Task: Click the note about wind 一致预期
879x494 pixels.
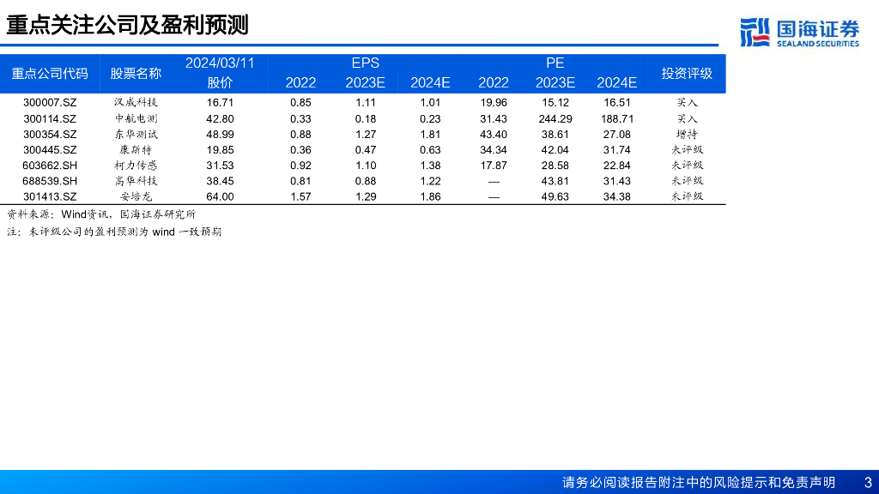Action: pos(114,232)
